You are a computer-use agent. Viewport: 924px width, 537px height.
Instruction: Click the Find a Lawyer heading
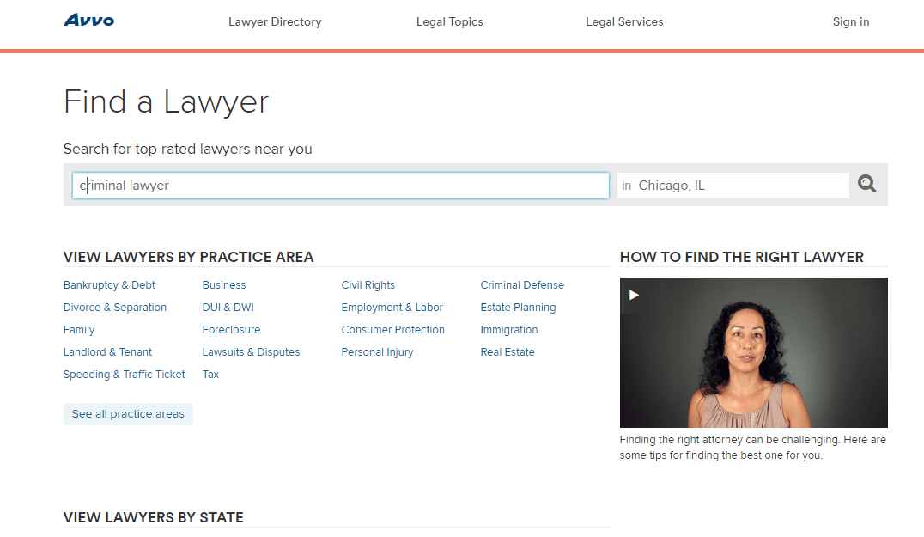click(x=167, y=102)
